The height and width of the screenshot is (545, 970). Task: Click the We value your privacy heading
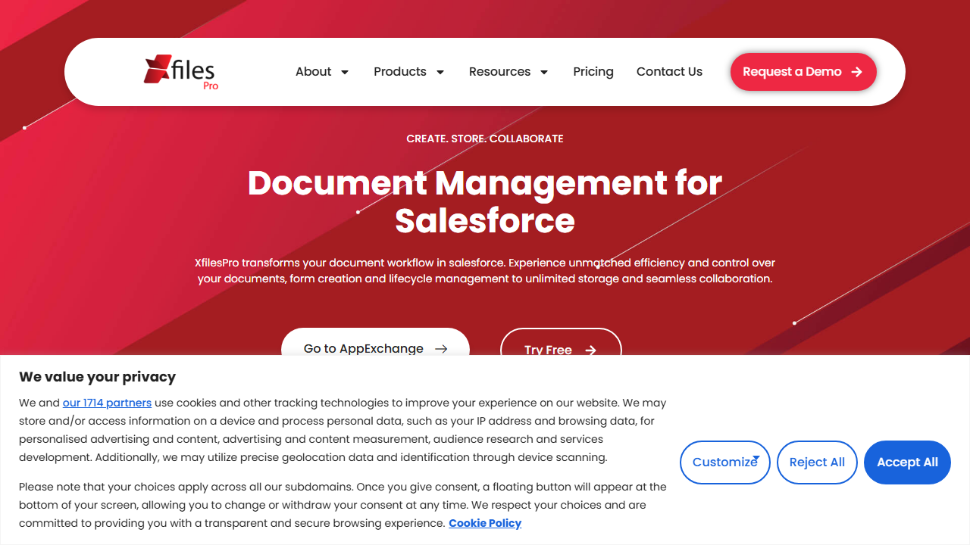(x=97, y=377)
